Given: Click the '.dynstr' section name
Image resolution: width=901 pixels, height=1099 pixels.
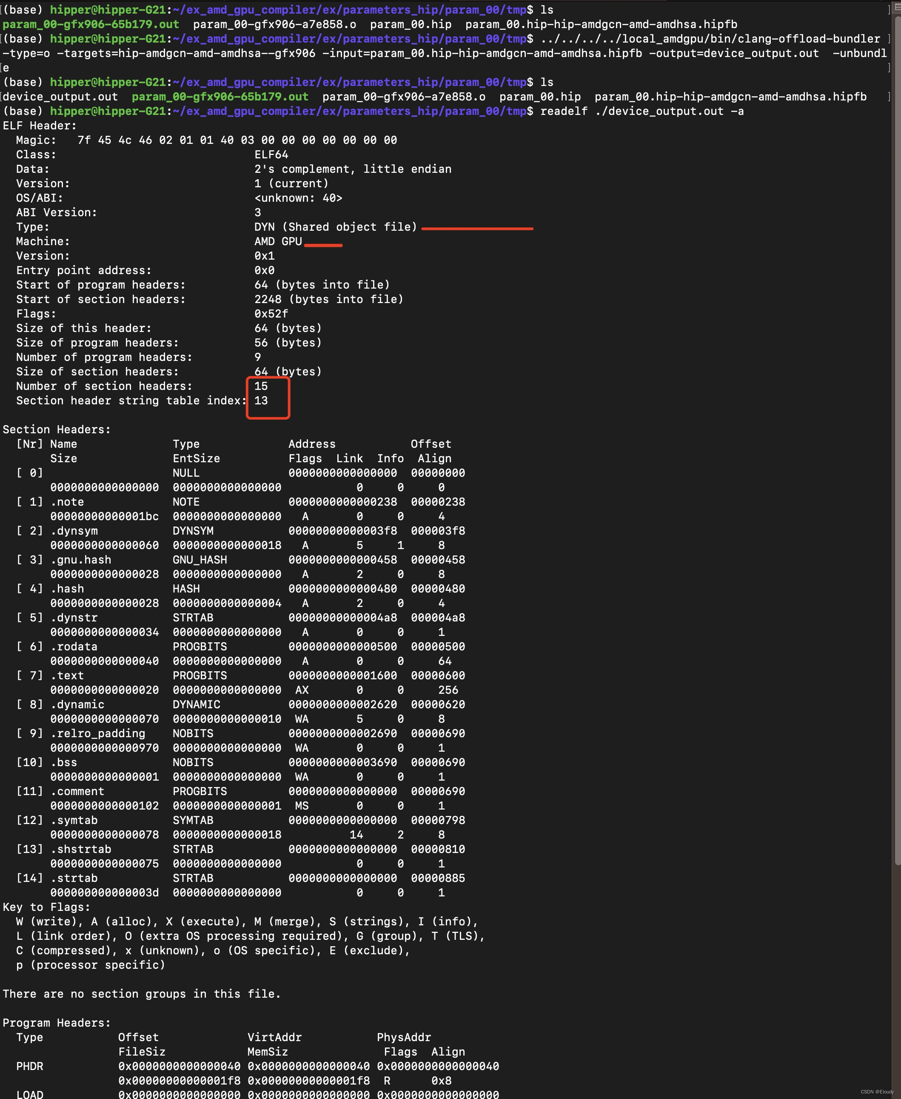Looking at the screenshot, I should point(74,618).
